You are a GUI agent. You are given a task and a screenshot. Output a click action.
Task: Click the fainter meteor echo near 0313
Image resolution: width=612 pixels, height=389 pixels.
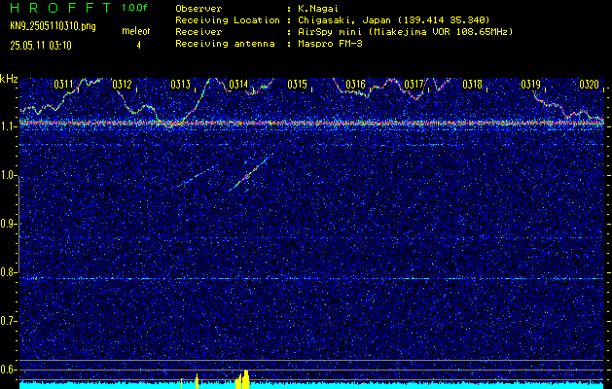pos(198,176)
